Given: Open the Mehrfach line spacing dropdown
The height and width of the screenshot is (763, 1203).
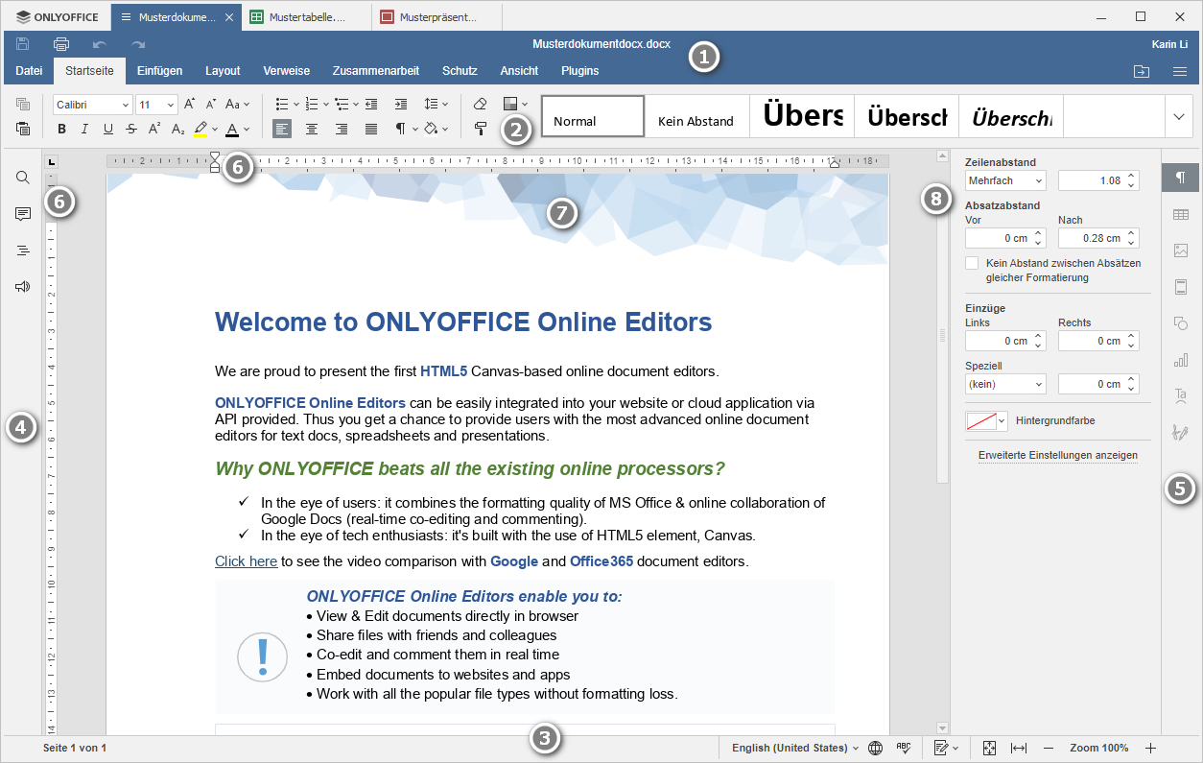Looking at the screenshot, I should coord(1005,180).
